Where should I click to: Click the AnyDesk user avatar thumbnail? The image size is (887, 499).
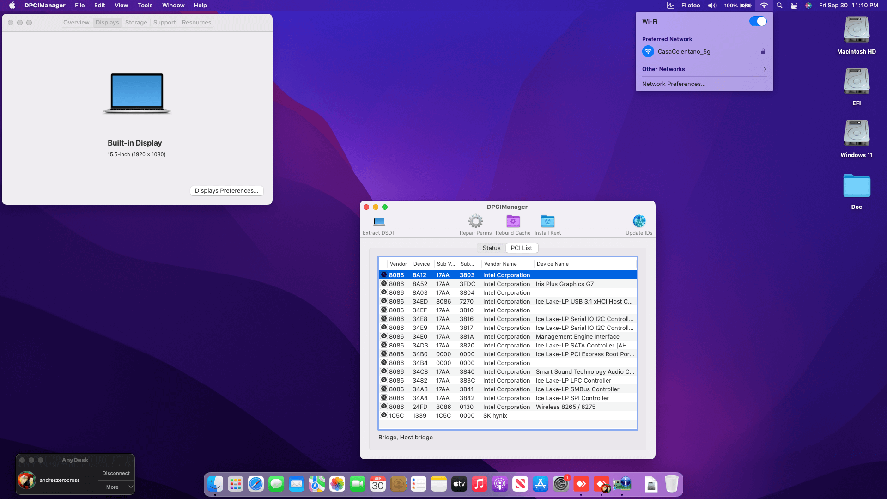pos(27,480)
